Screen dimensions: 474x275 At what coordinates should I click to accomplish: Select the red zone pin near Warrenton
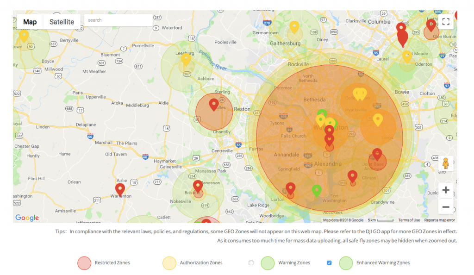point(120,189)
